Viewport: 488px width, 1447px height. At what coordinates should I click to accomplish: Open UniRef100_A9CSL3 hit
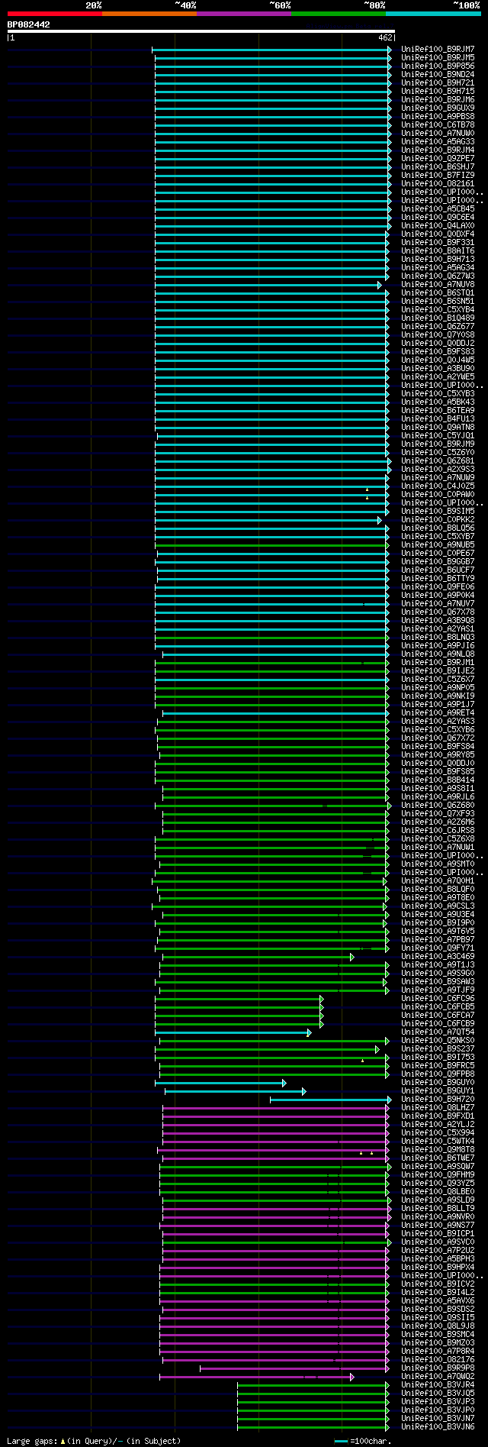click(x=438, y=906)
